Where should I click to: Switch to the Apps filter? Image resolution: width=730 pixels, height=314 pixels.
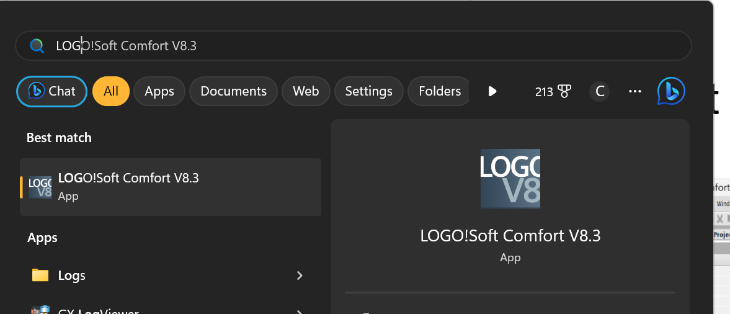(x=159, y=91)
